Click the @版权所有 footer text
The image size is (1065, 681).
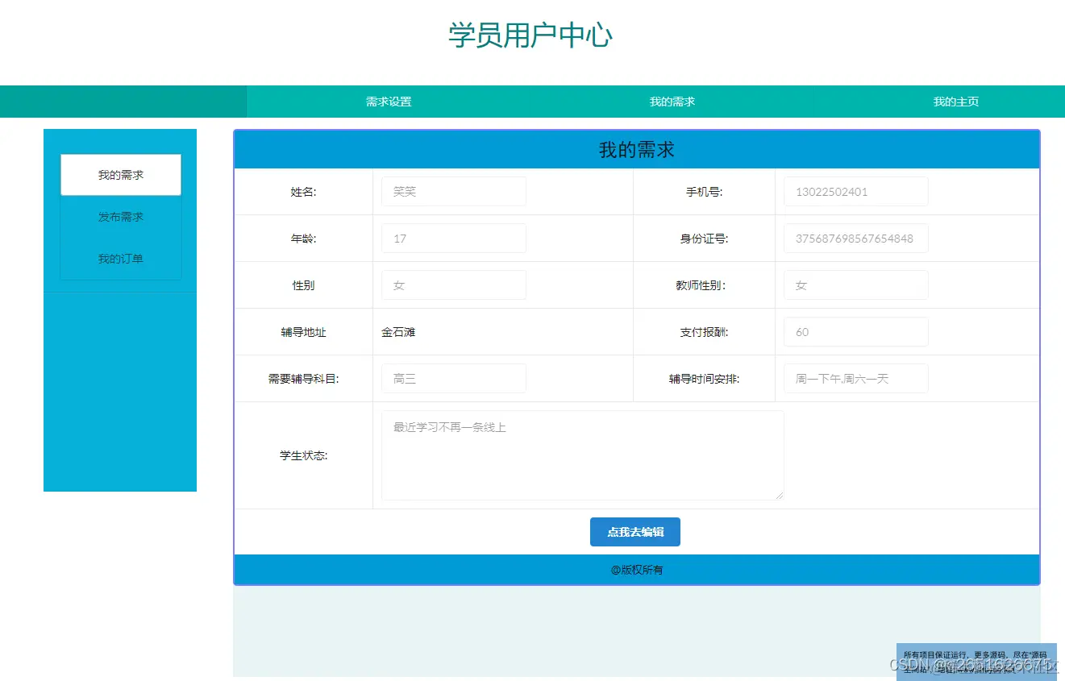[x=636, y=569]
